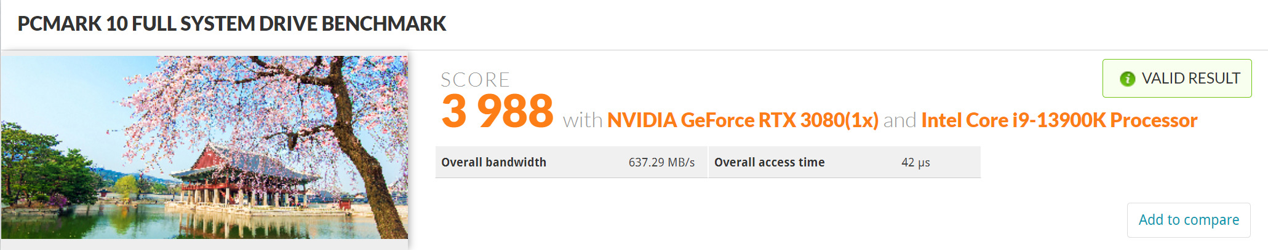
Task: Click the VALID RESULT badge
Action: pyautogui.click(x=1176, y=79)
